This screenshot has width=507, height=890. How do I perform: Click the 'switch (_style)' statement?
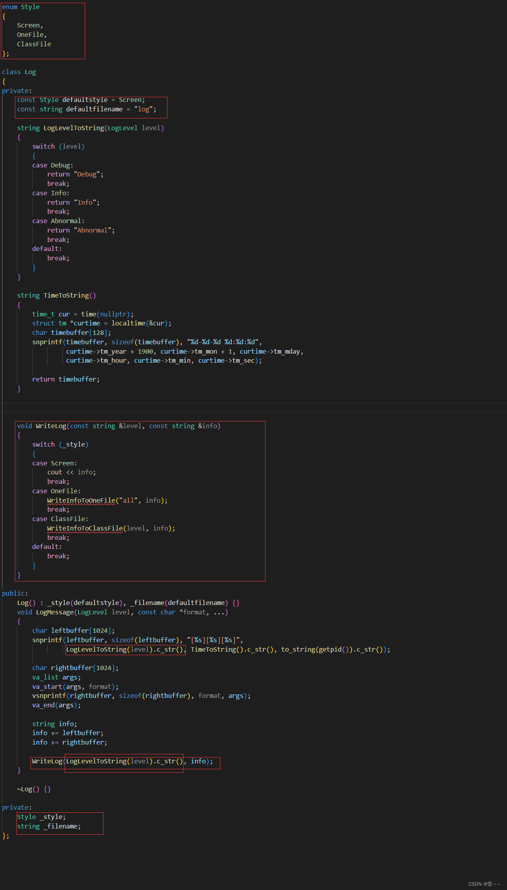60,445
